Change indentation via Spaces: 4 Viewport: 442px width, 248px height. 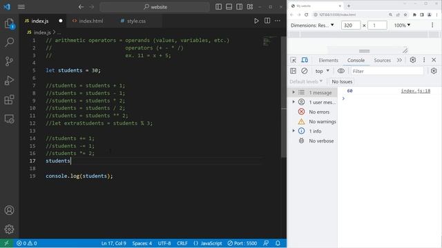pyautogui.click(x=142, y=243)
